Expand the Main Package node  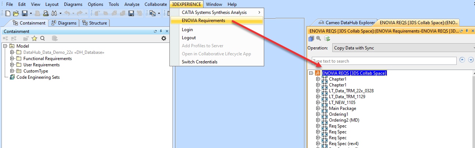318,108
